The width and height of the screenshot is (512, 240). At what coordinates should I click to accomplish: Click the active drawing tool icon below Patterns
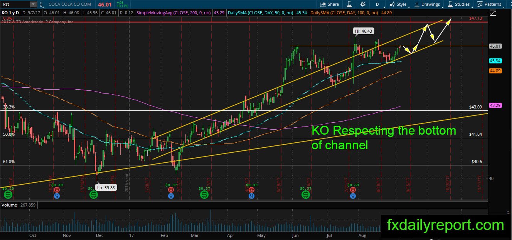(x=493, y=13)
